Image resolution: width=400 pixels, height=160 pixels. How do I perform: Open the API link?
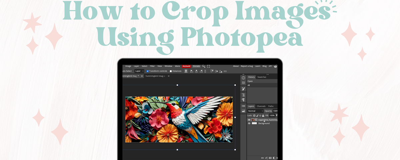[270, 66]
